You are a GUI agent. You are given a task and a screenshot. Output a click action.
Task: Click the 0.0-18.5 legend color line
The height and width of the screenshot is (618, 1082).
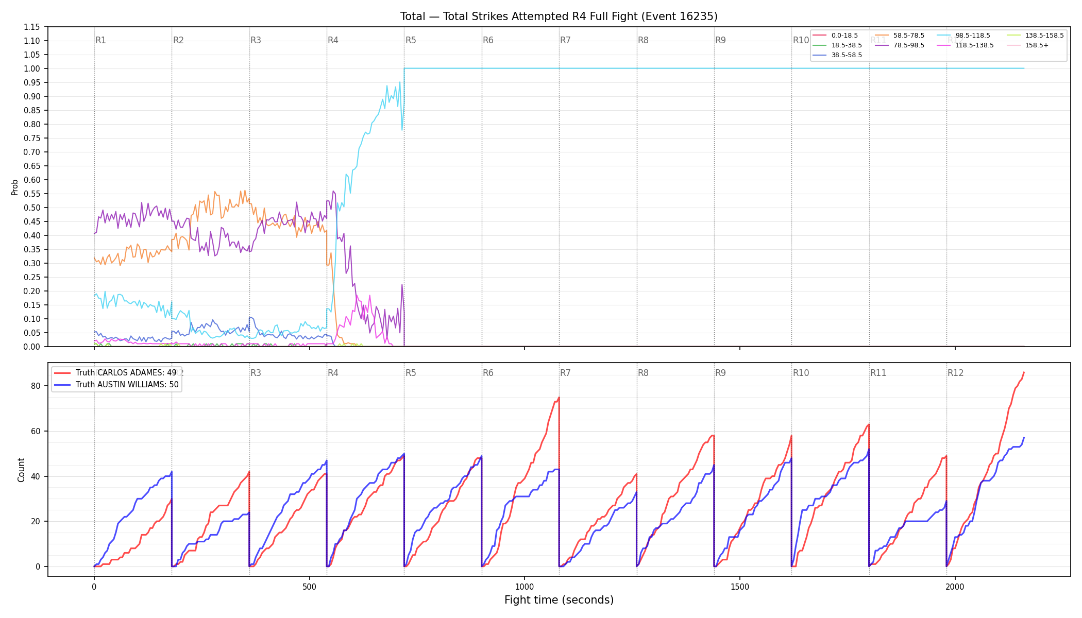(x=819, y=36)
